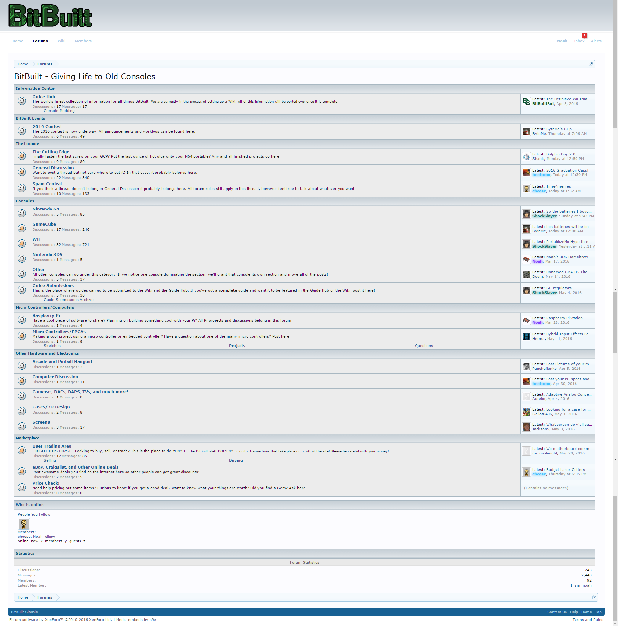Open the Members navigation tab
This screenshot has width=618, height=626.
coord(83,41)
